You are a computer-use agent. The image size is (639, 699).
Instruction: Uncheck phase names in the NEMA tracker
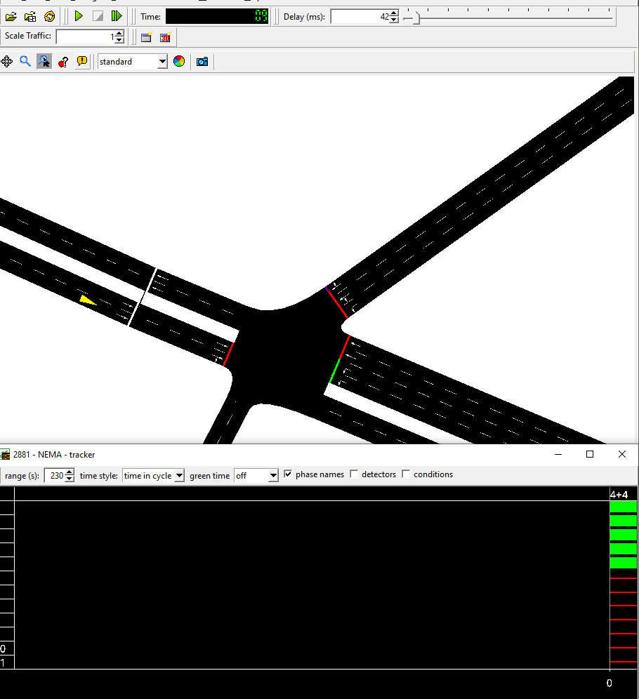tap(289, 474)
